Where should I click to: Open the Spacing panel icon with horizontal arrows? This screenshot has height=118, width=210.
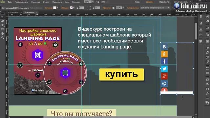(207, 89)
